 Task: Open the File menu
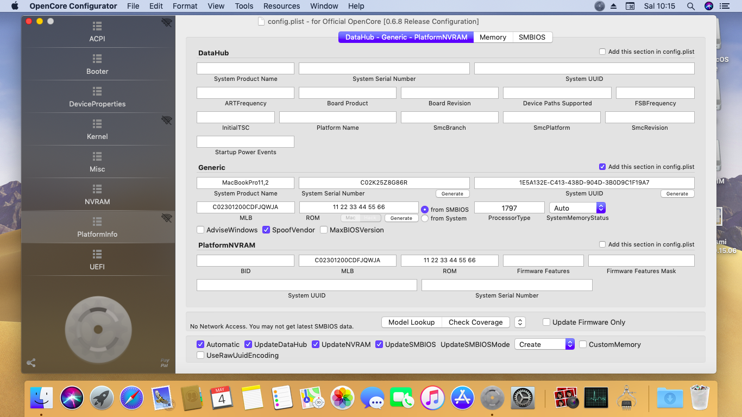point(133,6)
